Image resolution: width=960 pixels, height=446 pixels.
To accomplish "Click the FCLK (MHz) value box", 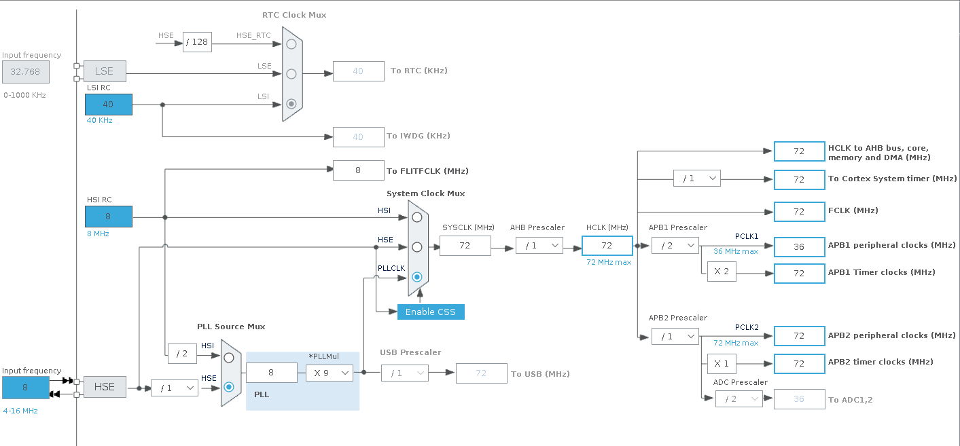I will [800, 211].
